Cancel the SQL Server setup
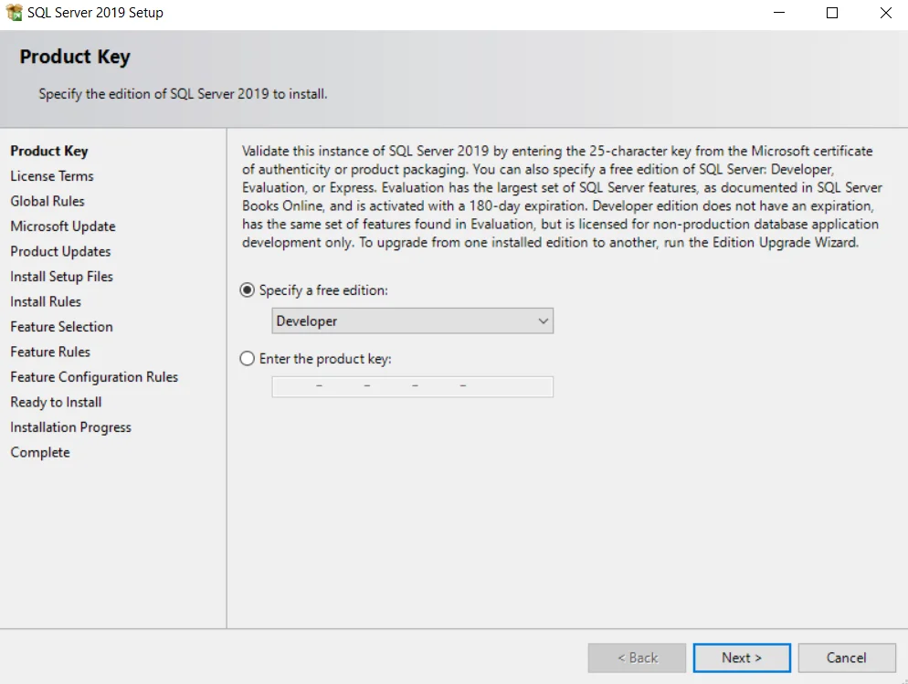Screen dimensions: 908x684 845,658
